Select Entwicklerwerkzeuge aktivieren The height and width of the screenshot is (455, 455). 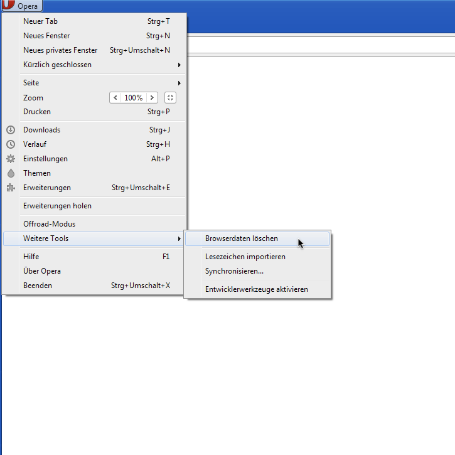pyautogui.click(x=257, y=289)
